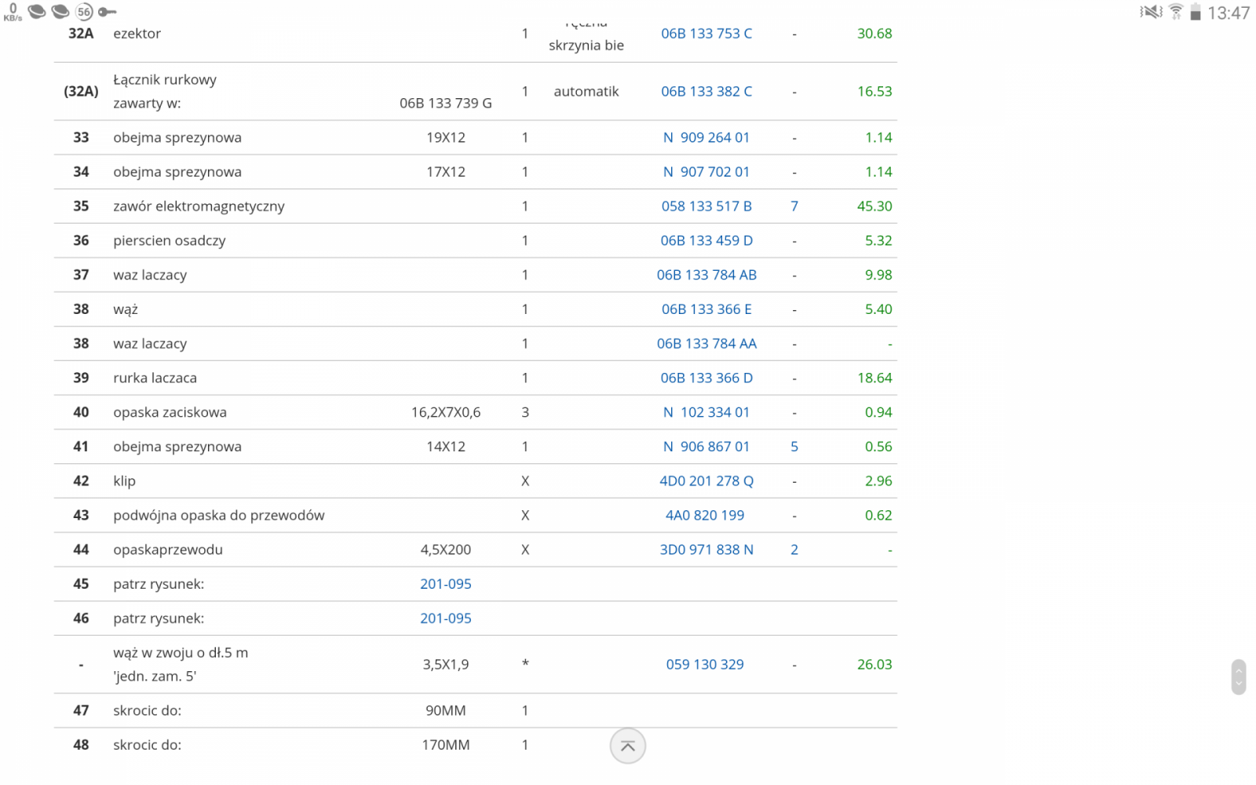The height and width of the screenshot is (785, 1256).
Task: Open part number 06B 133 366 D
Action: click(x=706, y=378)
